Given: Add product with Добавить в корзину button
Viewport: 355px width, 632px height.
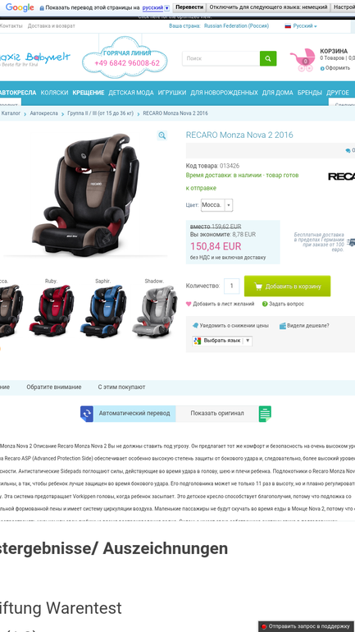Looking at the screenshot, I should [x=288, y=286].
